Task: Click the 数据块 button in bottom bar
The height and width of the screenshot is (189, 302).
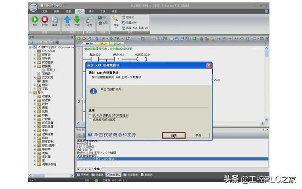Action: [x=146, y=175]
